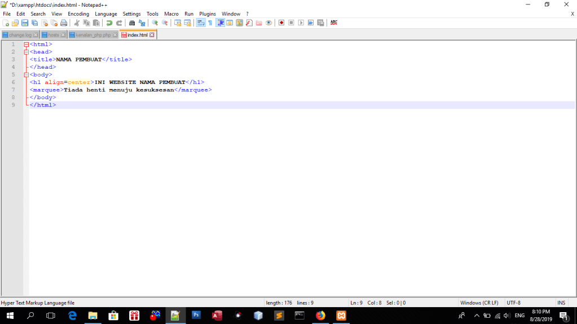Toggle Show All Characters pilcrow button
The width and height of the screenshot is (577, 324).
(x=210, y=23)
